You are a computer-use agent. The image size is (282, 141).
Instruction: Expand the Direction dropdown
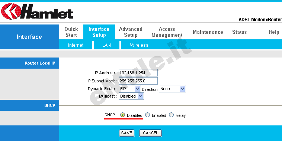(172, 89)
